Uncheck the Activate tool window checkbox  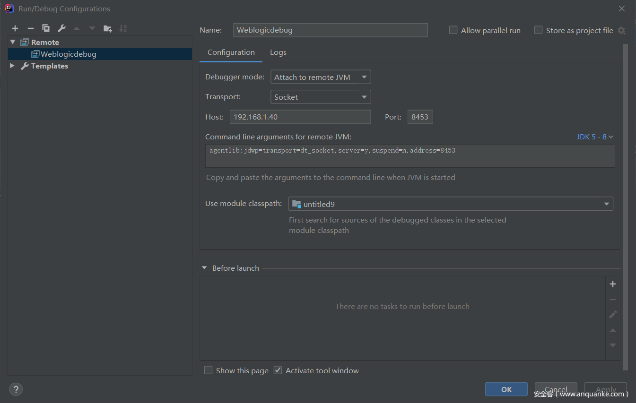[278, 370]
